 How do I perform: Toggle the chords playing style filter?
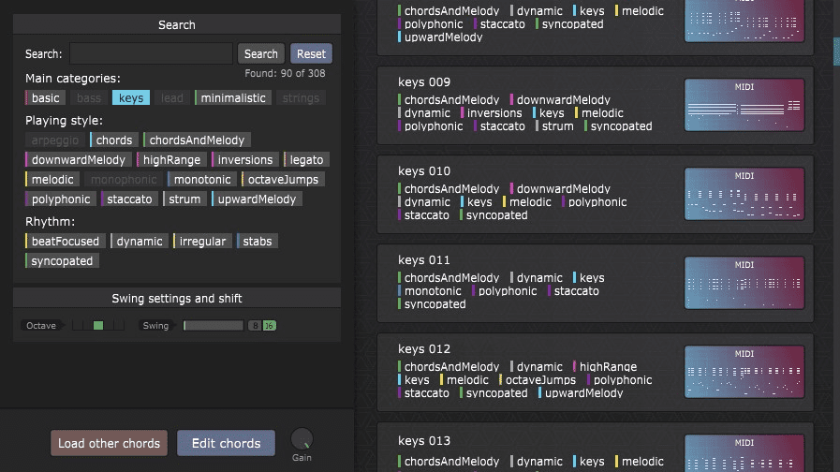[x=113, y=140]
